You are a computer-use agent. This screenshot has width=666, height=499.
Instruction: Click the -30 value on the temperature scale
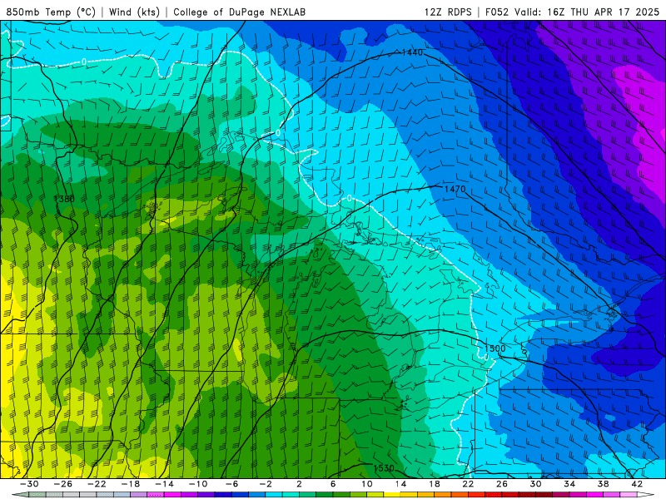pos(29,484)
